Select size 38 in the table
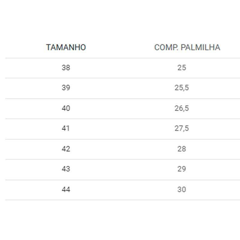Image resolution: width=240 pixels, height=240 pixels. (66, 68)
